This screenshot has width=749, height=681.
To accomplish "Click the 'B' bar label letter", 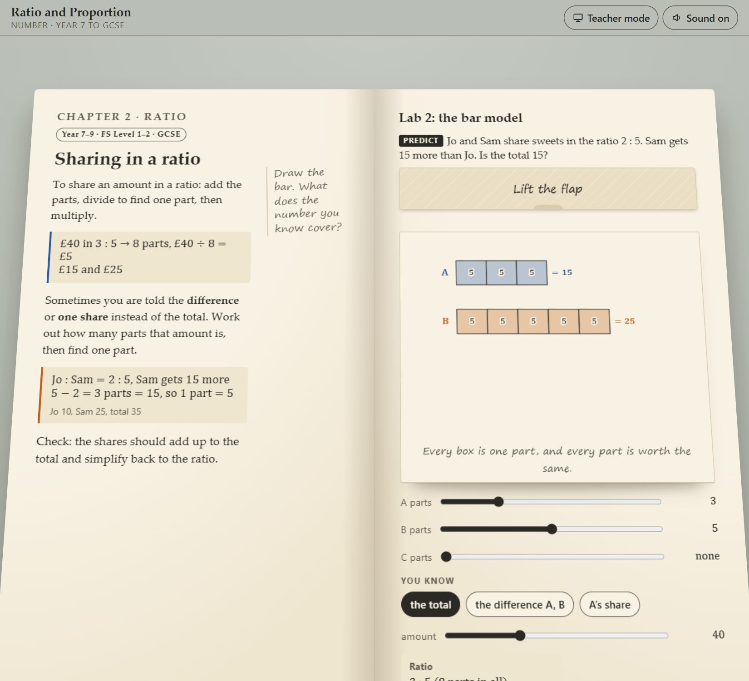I will (445, 321).
